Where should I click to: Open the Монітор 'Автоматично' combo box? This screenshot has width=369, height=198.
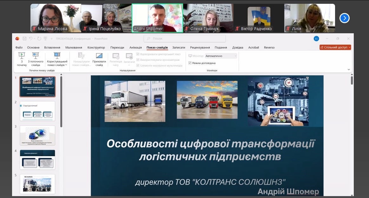click(221, 56)
